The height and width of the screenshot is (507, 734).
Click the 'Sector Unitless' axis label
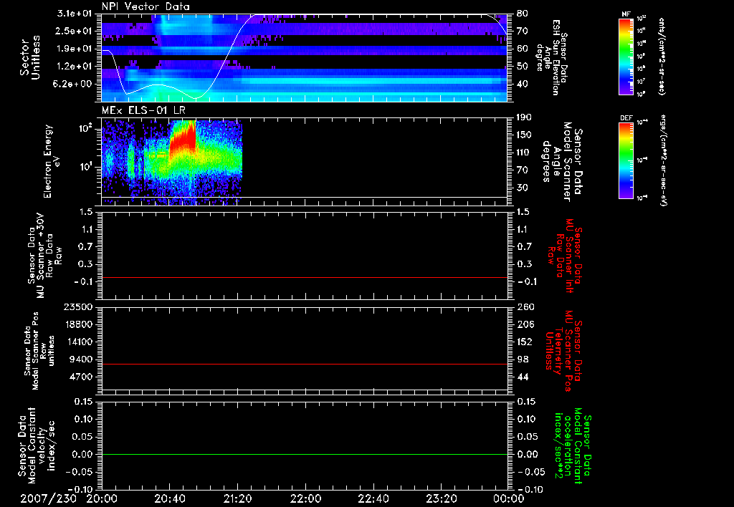30,57
